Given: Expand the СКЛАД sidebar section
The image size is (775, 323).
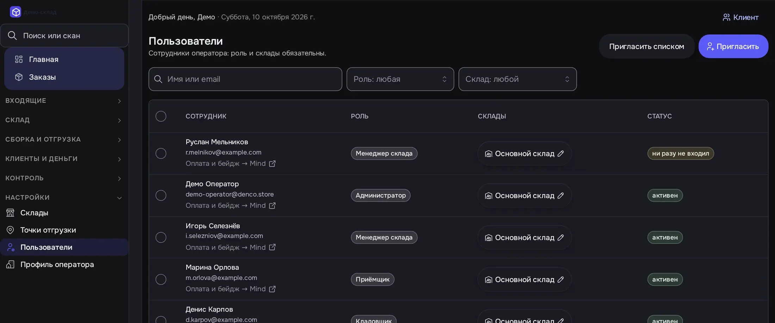Looking at the screenshot, I should point(64,120).
